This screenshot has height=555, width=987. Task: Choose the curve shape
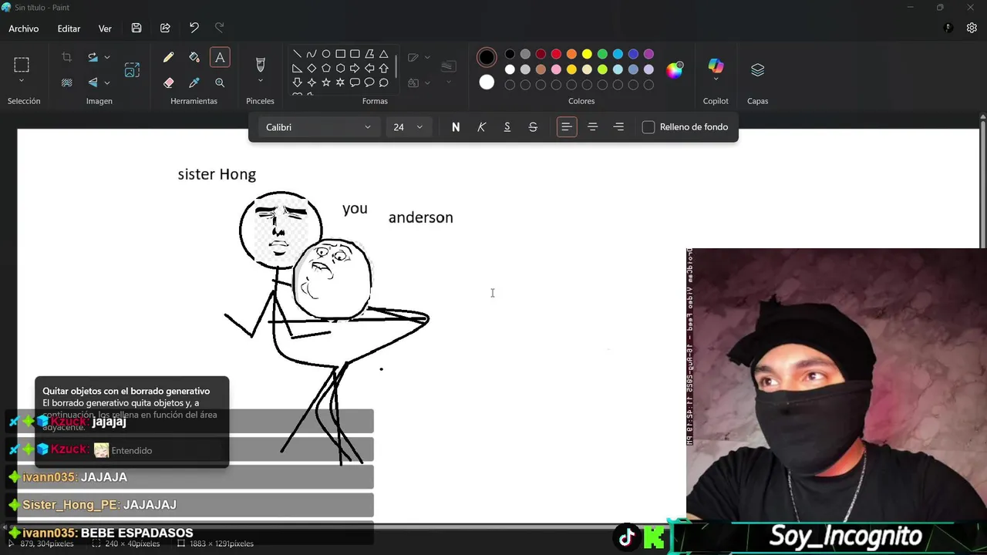coord(312,54)
